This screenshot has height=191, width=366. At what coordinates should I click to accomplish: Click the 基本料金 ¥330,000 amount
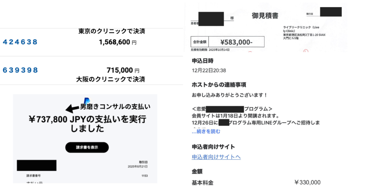pyautogui.click(x=307, y=182)
